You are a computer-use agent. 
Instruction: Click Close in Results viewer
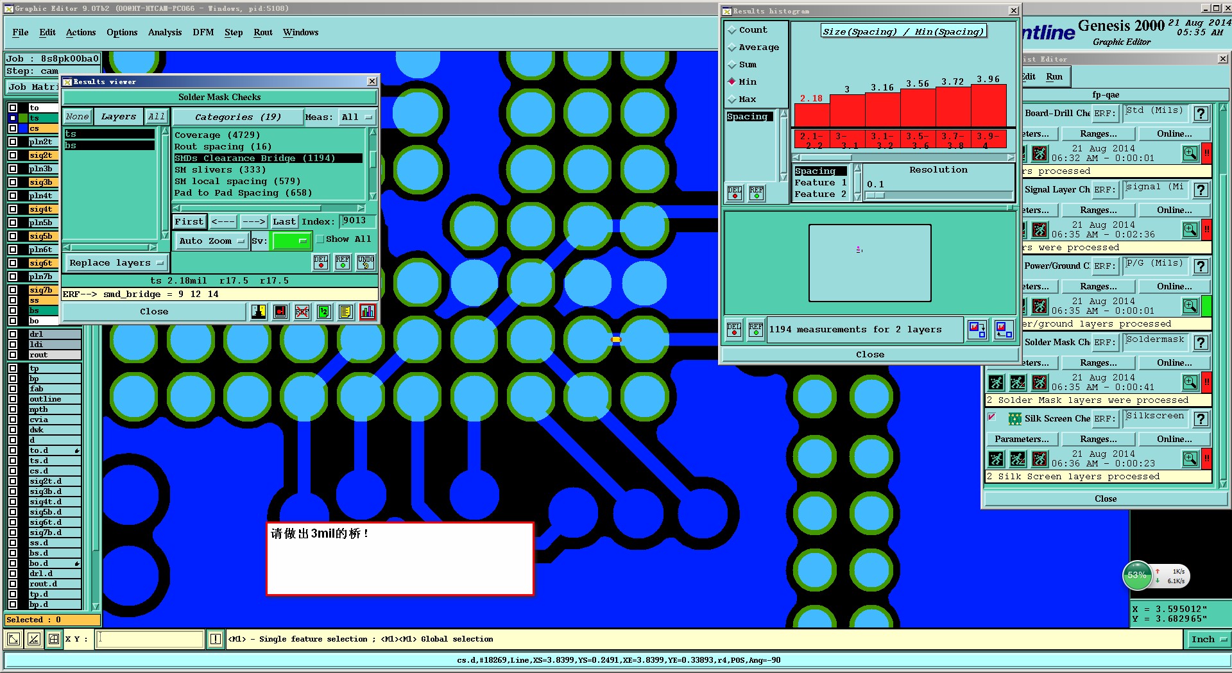(x=154, y=312)
